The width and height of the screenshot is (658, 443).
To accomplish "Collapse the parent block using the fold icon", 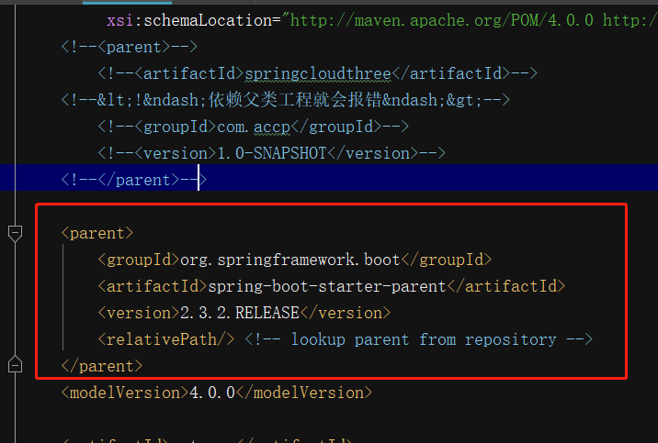I will 15,233.
